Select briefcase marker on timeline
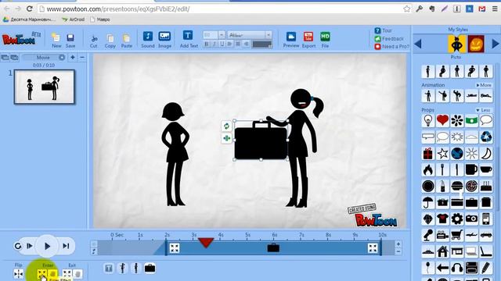This screenshot has width=501, height=281. 273,247
